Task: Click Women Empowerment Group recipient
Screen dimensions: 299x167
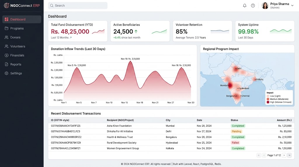Action: coord(123,148)
